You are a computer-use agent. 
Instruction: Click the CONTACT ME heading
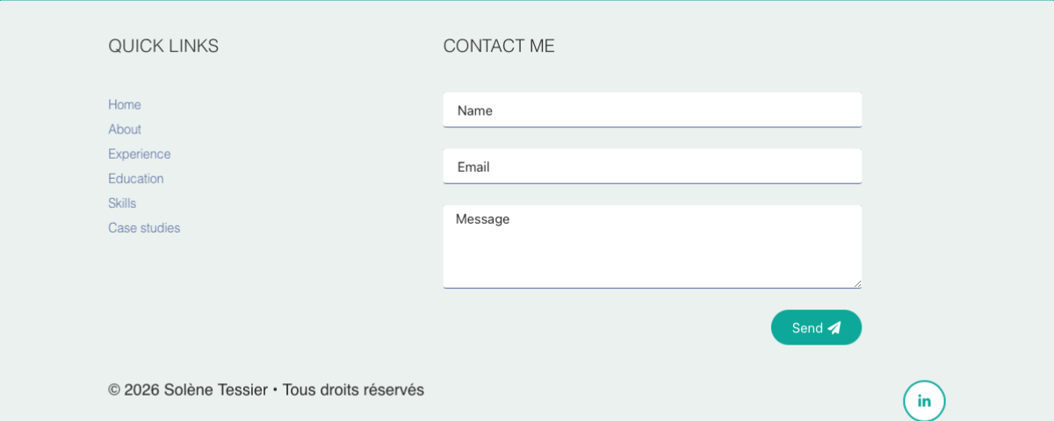pos(499,46)
